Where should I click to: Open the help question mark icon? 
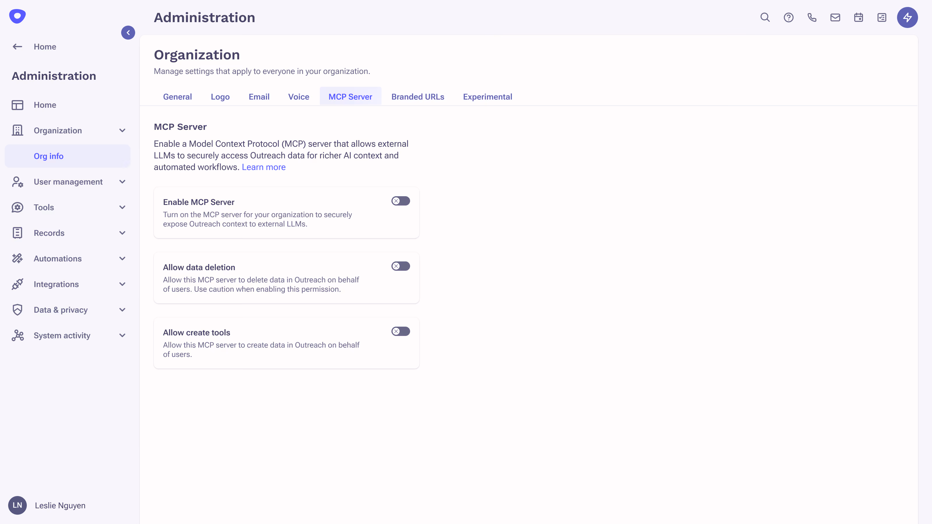coord(788,17)
